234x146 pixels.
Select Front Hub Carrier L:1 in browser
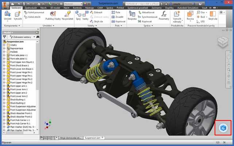click(20, 120)
